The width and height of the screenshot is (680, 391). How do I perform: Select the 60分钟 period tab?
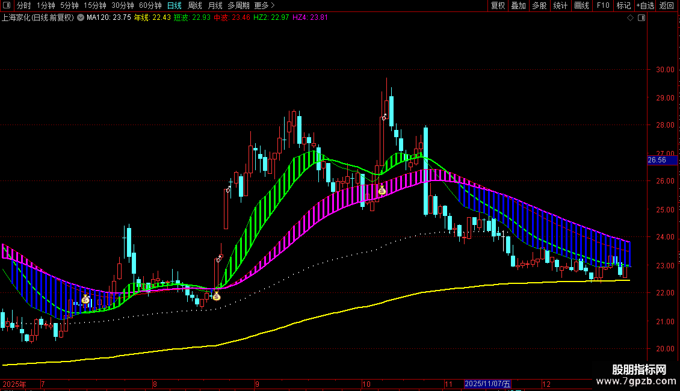(150, 5)
